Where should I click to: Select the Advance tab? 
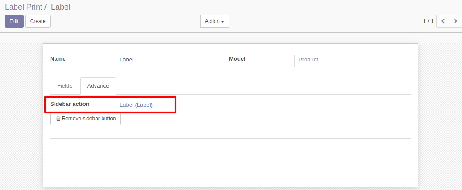pyautogui.click(x=98, y=86)
